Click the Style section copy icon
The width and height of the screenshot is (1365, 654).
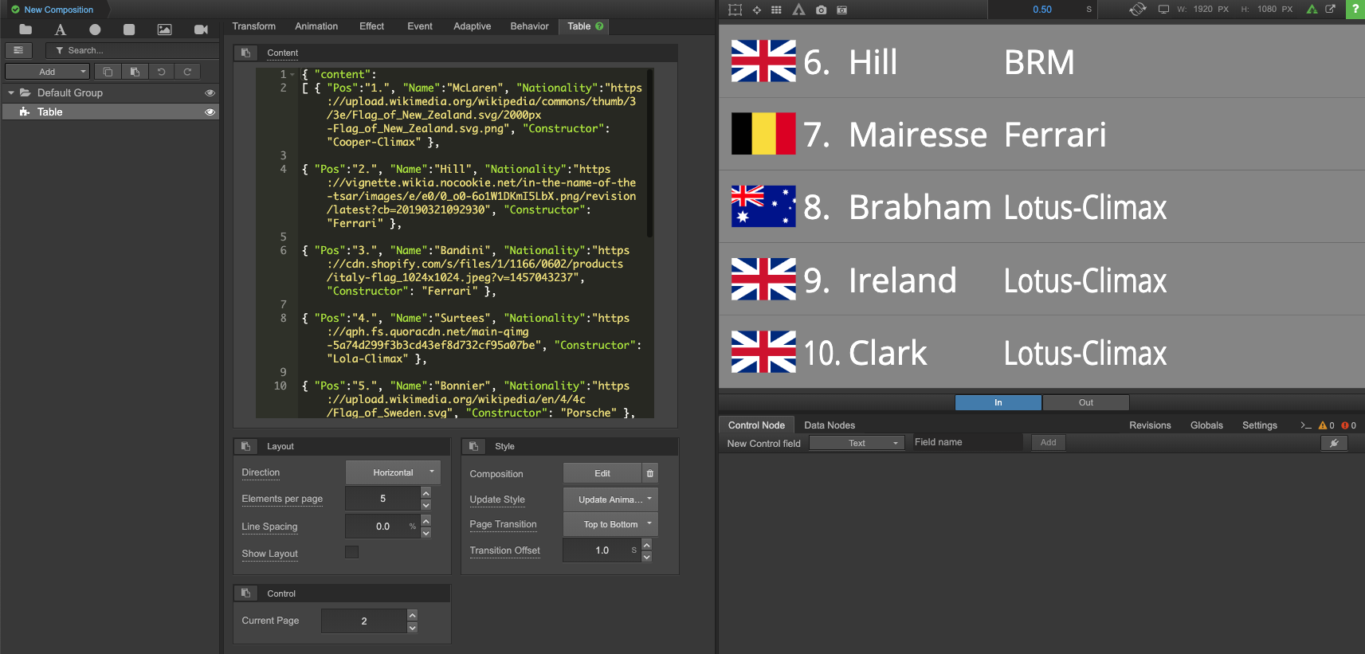point(473,446)
